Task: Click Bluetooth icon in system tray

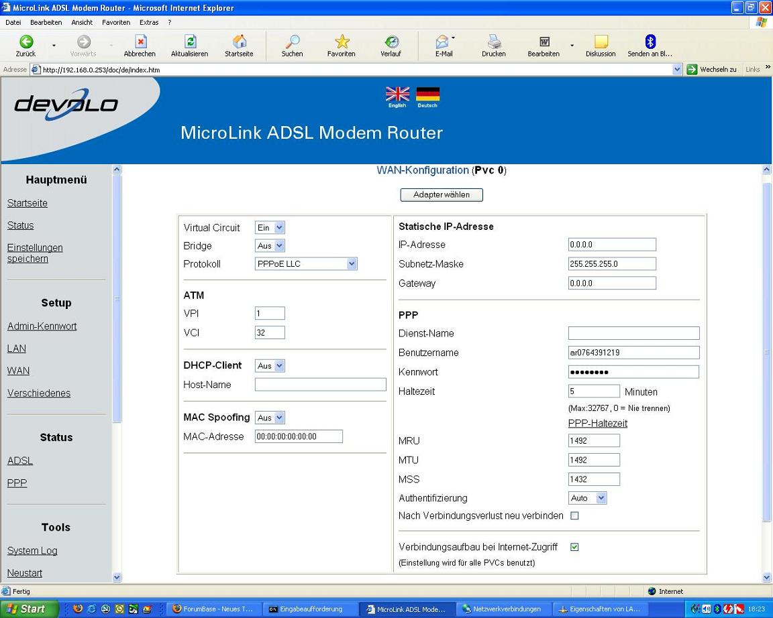Action: (x=718, y=609)
